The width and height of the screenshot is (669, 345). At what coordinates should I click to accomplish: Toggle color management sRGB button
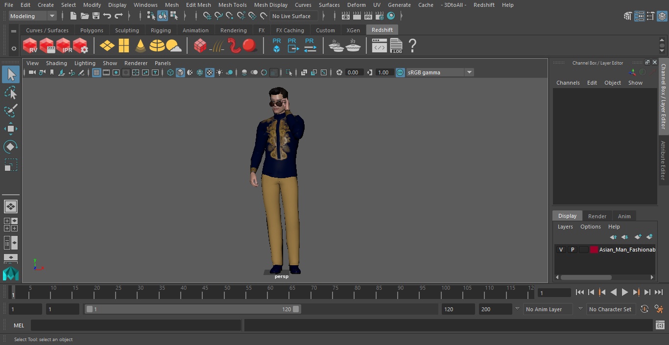click(x=400, y=72)
